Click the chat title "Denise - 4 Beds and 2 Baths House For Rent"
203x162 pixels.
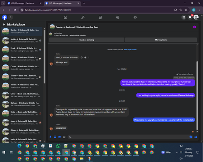[77, 27]
